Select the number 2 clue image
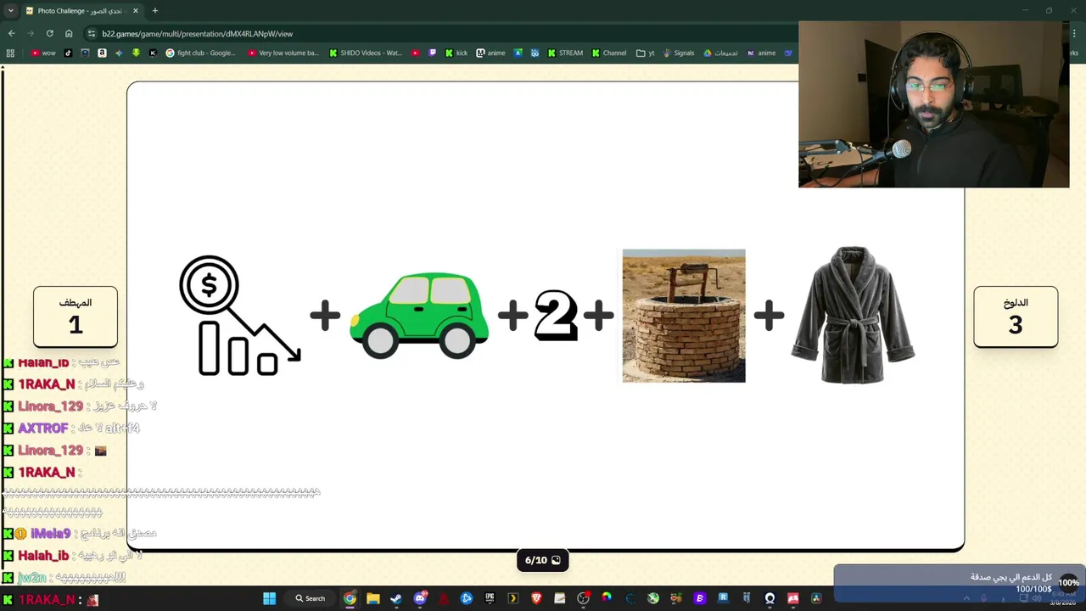Image resolution: width=1086 pixels, height=611 pixels. tap(556, 315)
